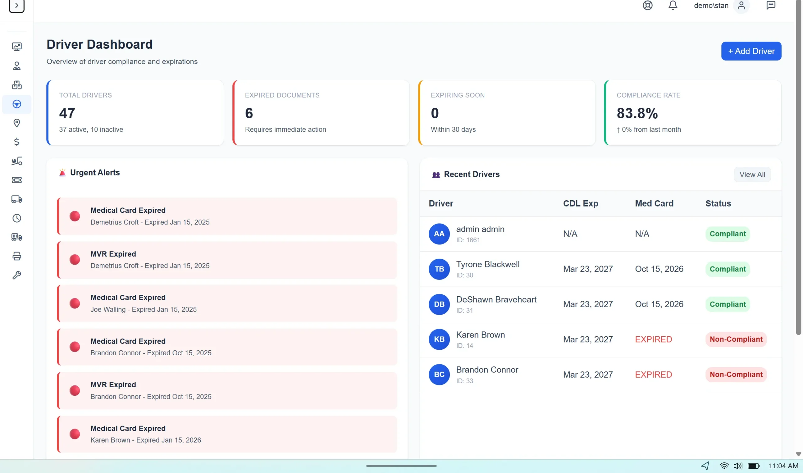The width and height of the screenshot is (803, 473).
Task: Open the wrench maintenance settings
Action: (17, 275)
